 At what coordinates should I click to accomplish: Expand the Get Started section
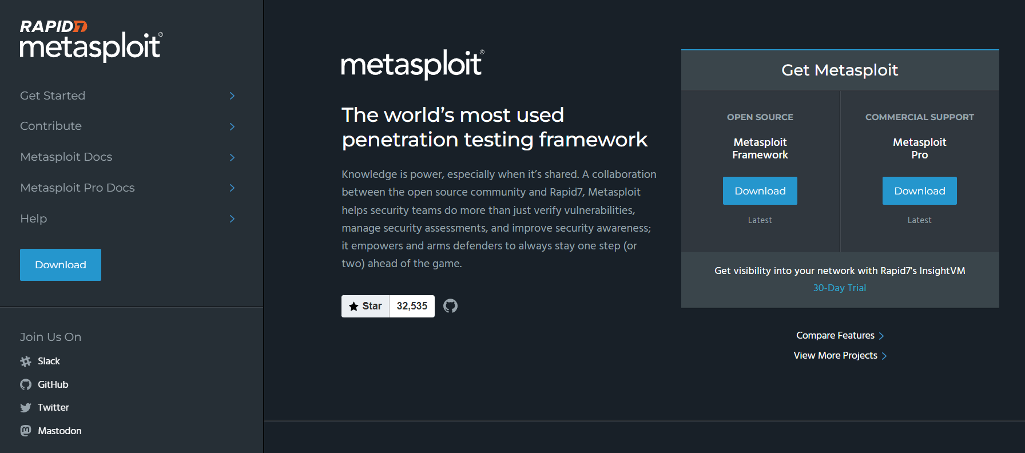53,96
